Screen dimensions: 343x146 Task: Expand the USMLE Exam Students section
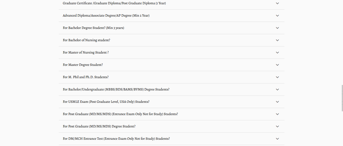point(277,102)
